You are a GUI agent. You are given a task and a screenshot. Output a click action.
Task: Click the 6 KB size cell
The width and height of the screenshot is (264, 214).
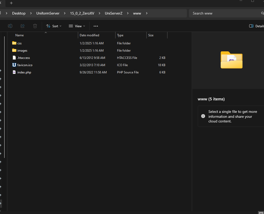162,72
